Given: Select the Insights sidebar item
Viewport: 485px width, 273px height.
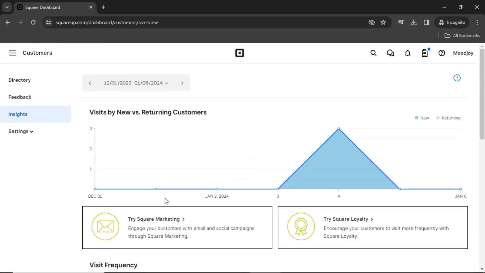Looking at the screenshot, I should click(35, 114).
